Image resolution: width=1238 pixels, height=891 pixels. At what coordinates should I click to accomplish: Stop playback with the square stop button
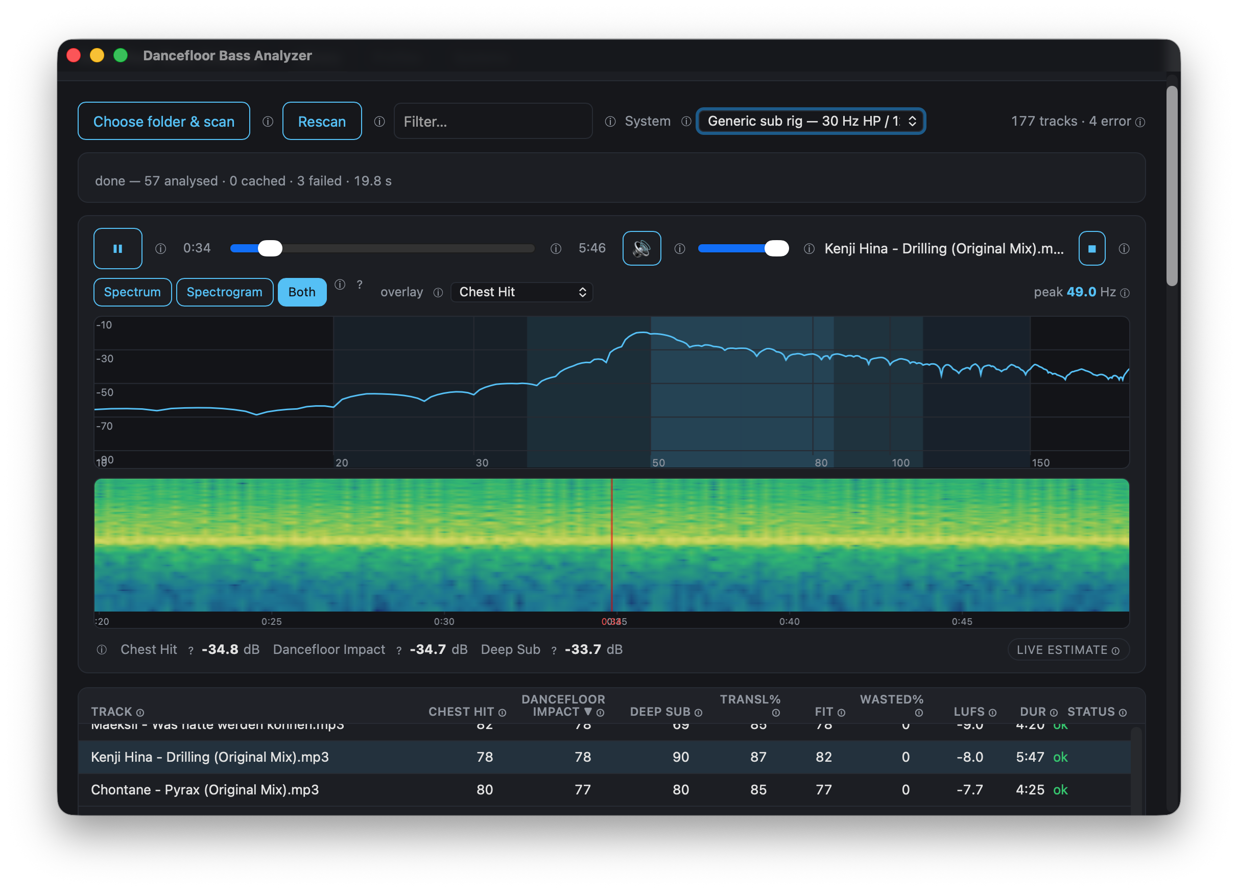click(x=1092, y=248)
